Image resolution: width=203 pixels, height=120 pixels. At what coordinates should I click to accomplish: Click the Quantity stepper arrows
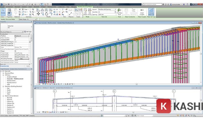[115, 12]
